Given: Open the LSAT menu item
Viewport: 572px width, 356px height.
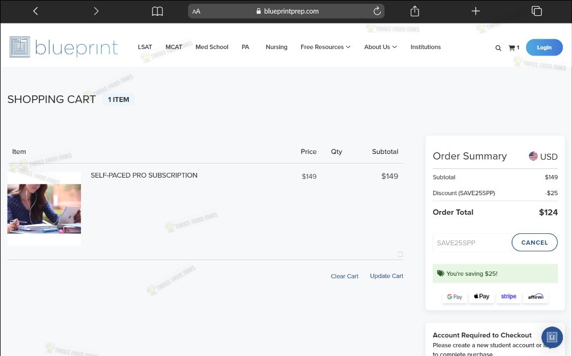Looking at the screenshot, I should (145, 47).
